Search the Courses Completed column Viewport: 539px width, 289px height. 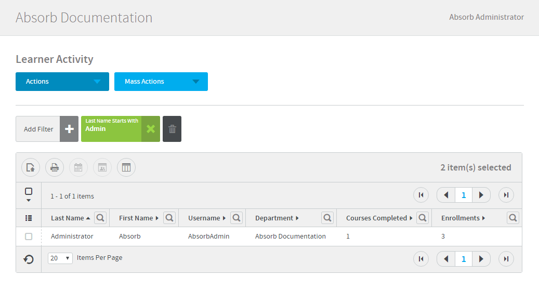(423, 218)
